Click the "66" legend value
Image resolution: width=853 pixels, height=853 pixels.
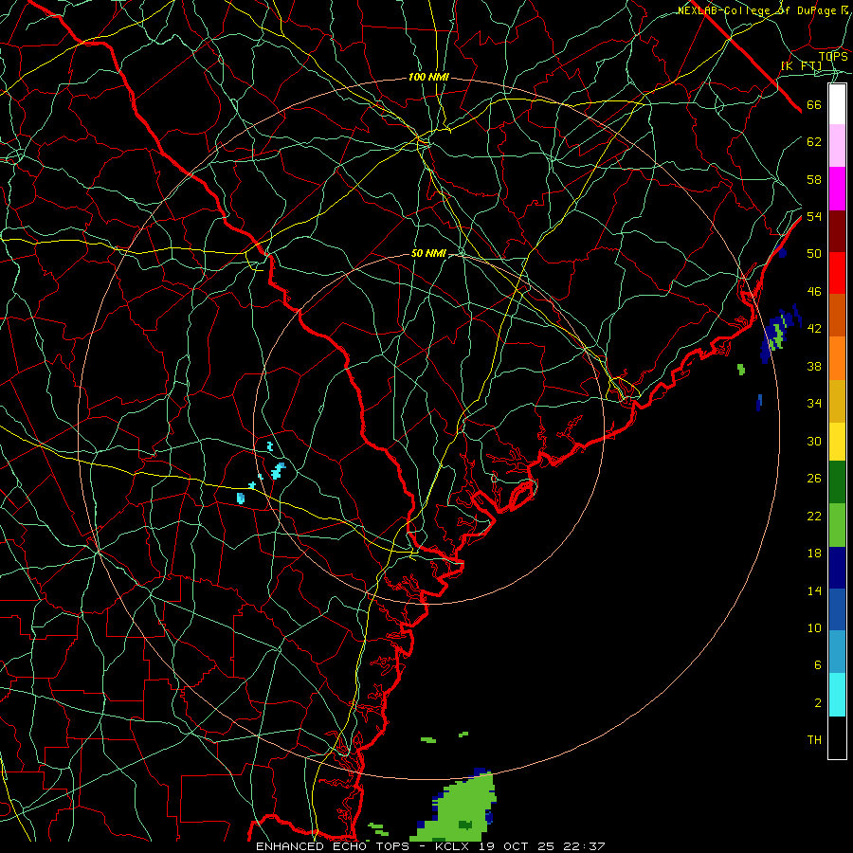click(x=814, y=105)
